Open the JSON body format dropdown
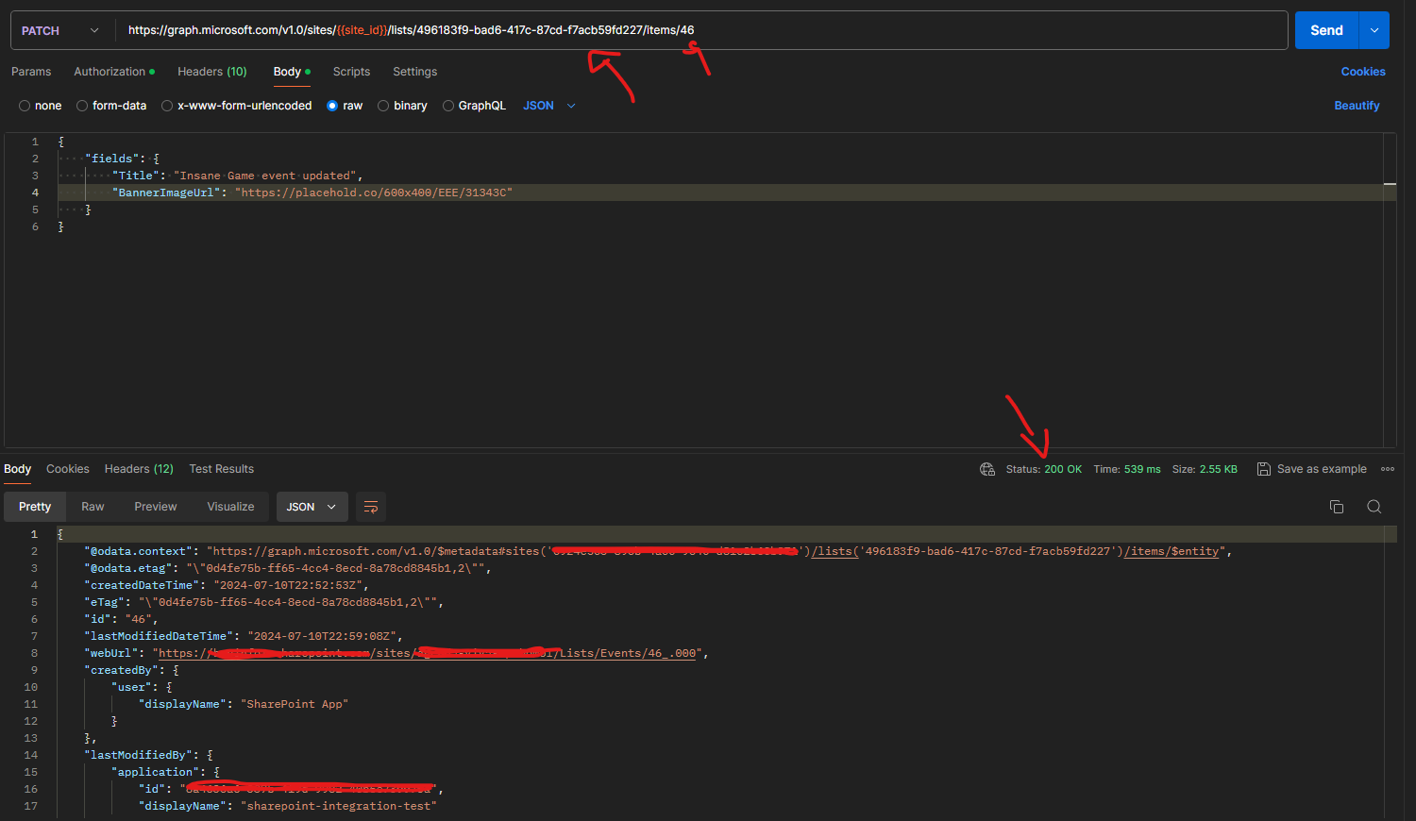This screenshot has width=1416, height=821. 549,106
